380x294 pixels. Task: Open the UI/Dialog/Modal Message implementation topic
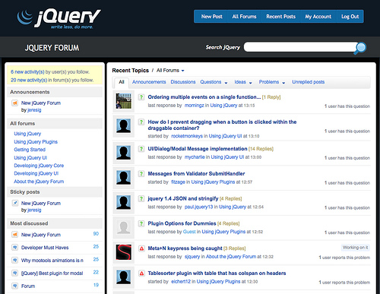pos(198,149)
